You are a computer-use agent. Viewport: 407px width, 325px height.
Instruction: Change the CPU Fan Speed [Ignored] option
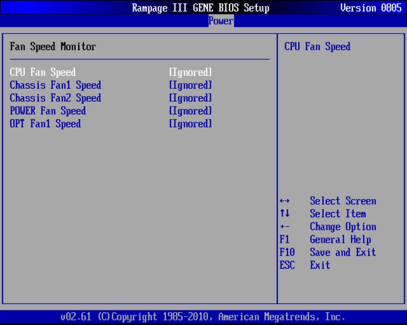(190, 72)
